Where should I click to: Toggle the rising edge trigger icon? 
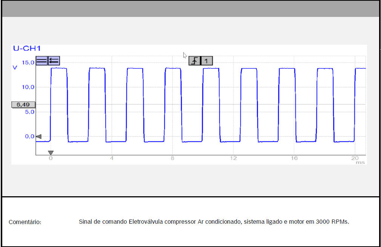(x=194, y=61)
